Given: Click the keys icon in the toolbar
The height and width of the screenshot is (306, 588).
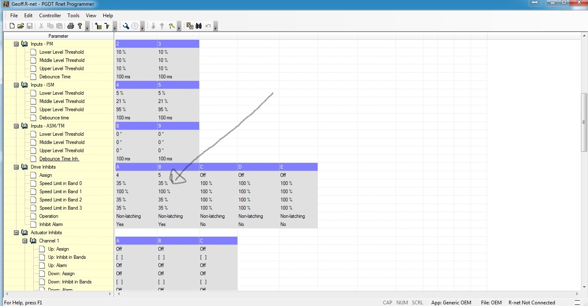Looking at the screenshot, I should click(x=172, y=26).
